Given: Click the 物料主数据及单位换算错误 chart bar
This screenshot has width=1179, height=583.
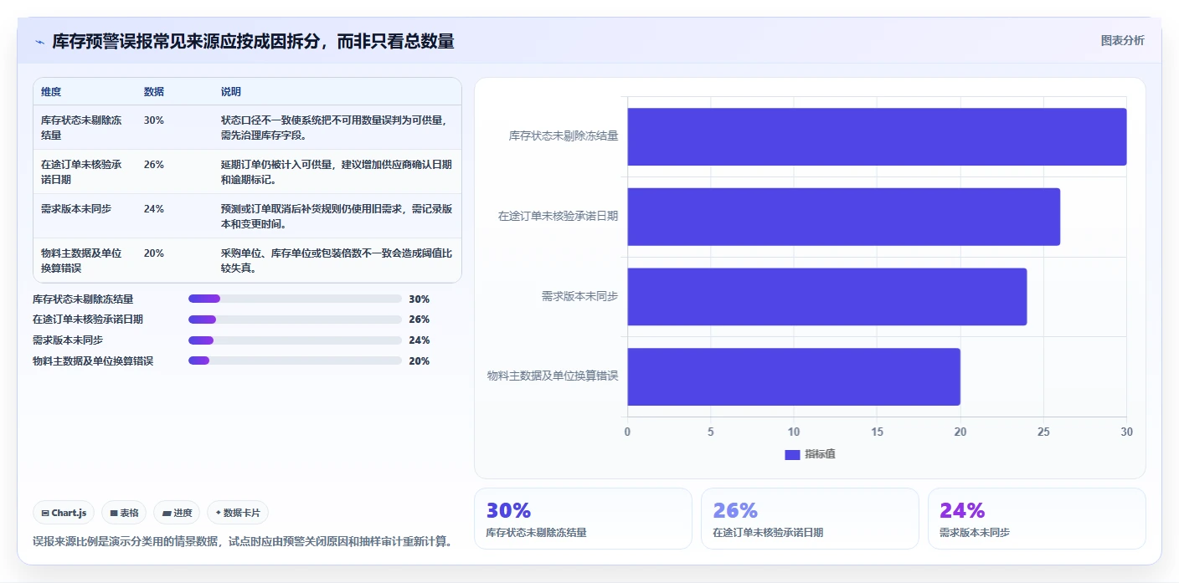Looking at the screenshot, I should [x=794, y=376].
